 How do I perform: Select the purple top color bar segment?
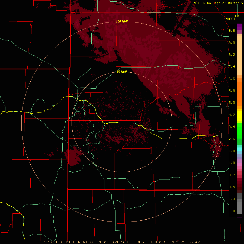(239, 27)
